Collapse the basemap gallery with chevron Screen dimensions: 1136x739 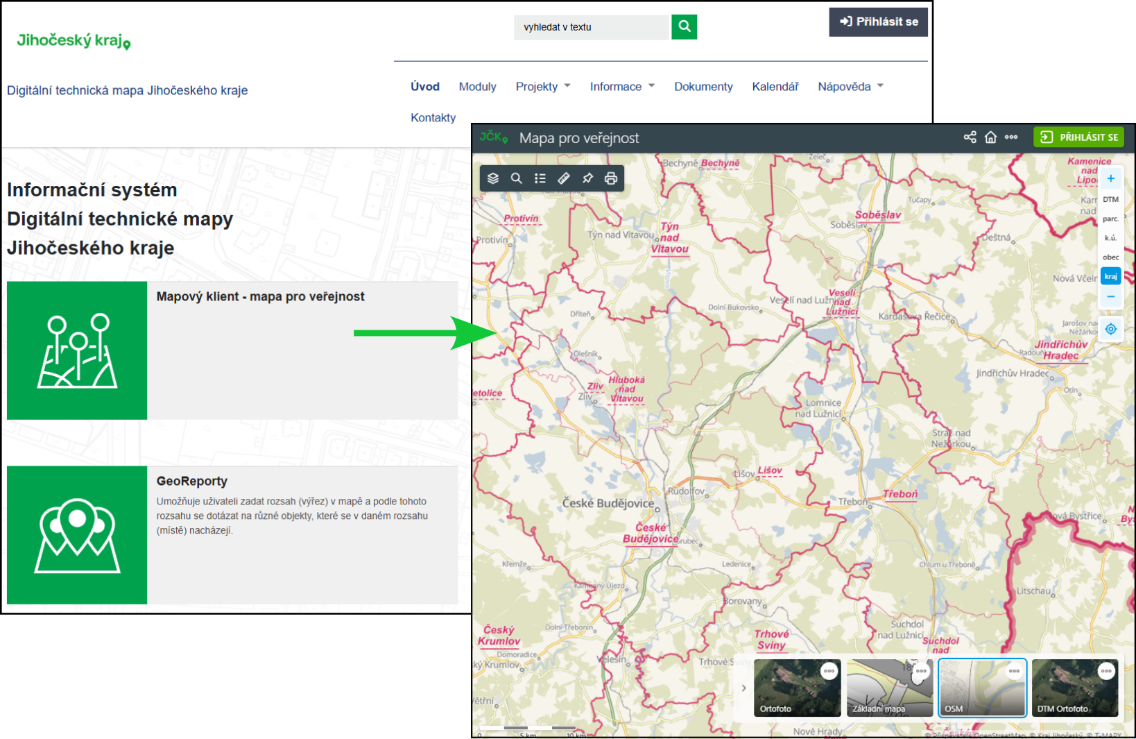(743, 688)
